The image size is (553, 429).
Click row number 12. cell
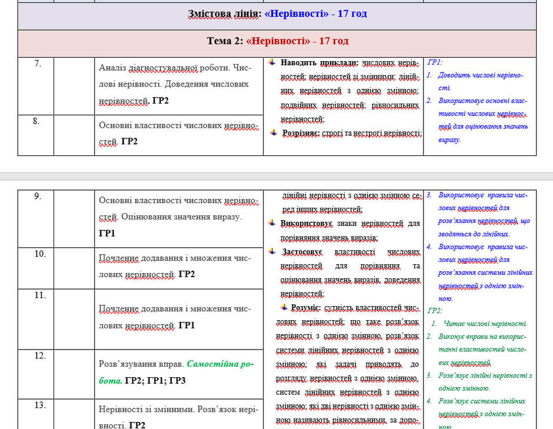36,374
